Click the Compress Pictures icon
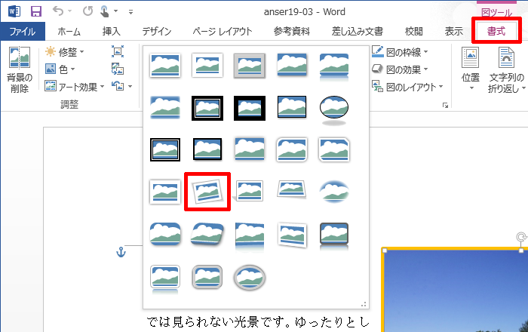 (x=118, y=51)
